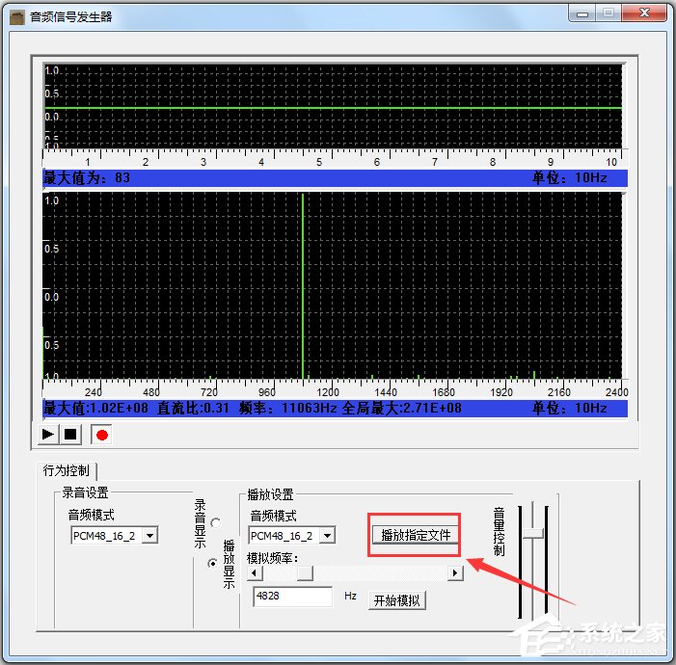Click the app icon in title bar
The height and width of the screenshot is (665, 676).
[17, 16]
